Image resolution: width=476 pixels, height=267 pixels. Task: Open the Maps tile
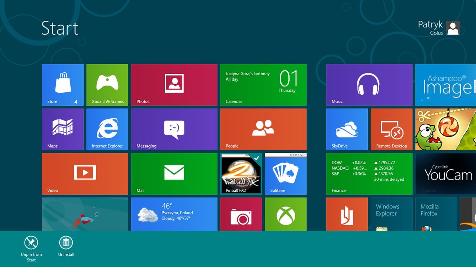click(62, 129)
